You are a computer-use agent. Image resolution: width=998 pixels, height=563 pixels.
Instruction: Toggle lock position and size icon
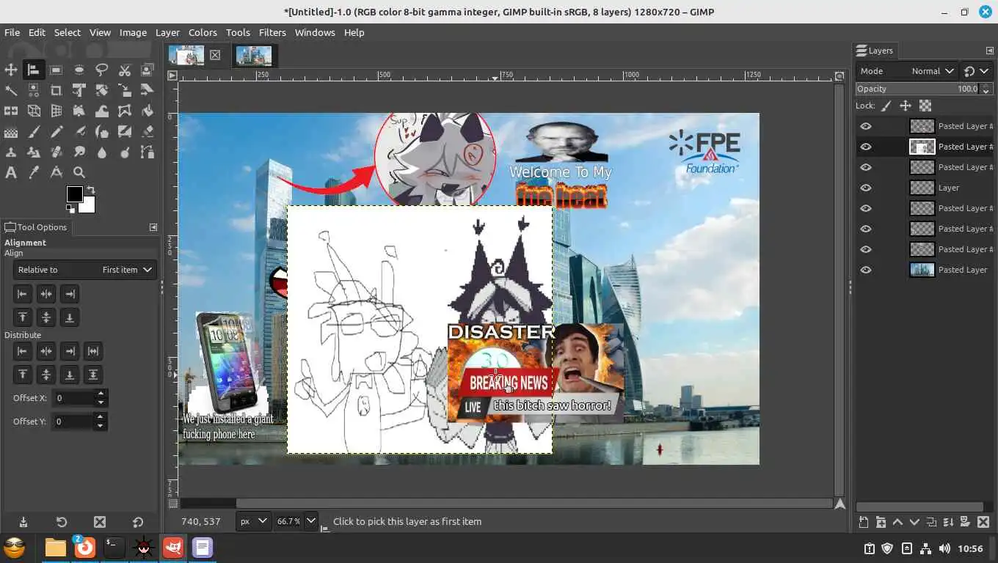pos(906,106)
